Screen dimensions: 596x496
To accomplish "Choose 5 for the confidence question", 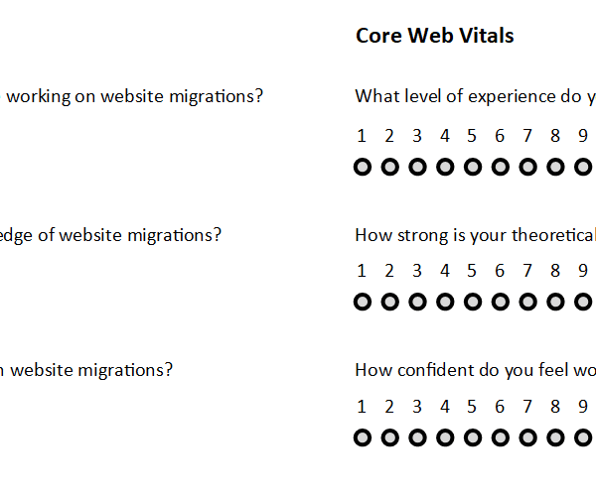I will [x=473, y=436].
